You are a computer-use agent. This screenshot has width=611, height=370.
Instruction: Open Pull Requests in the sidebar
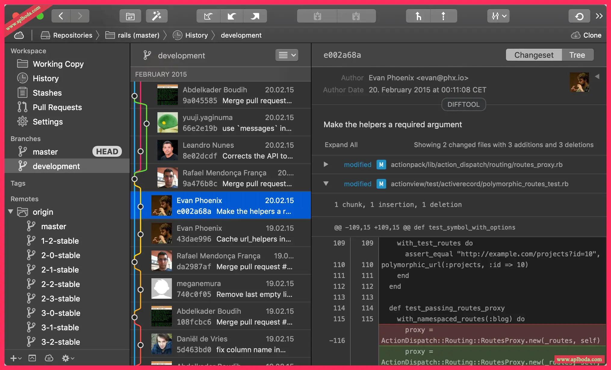click(x=57, y=107)
